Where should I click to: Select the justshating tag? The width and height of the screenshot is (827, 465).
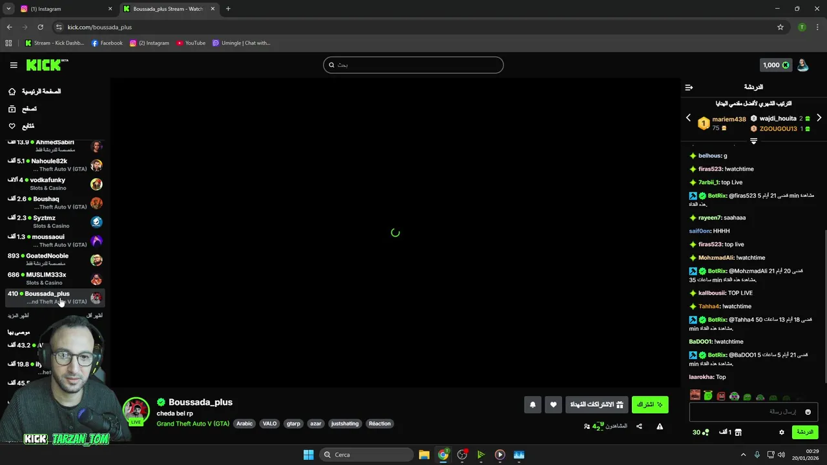344,424
